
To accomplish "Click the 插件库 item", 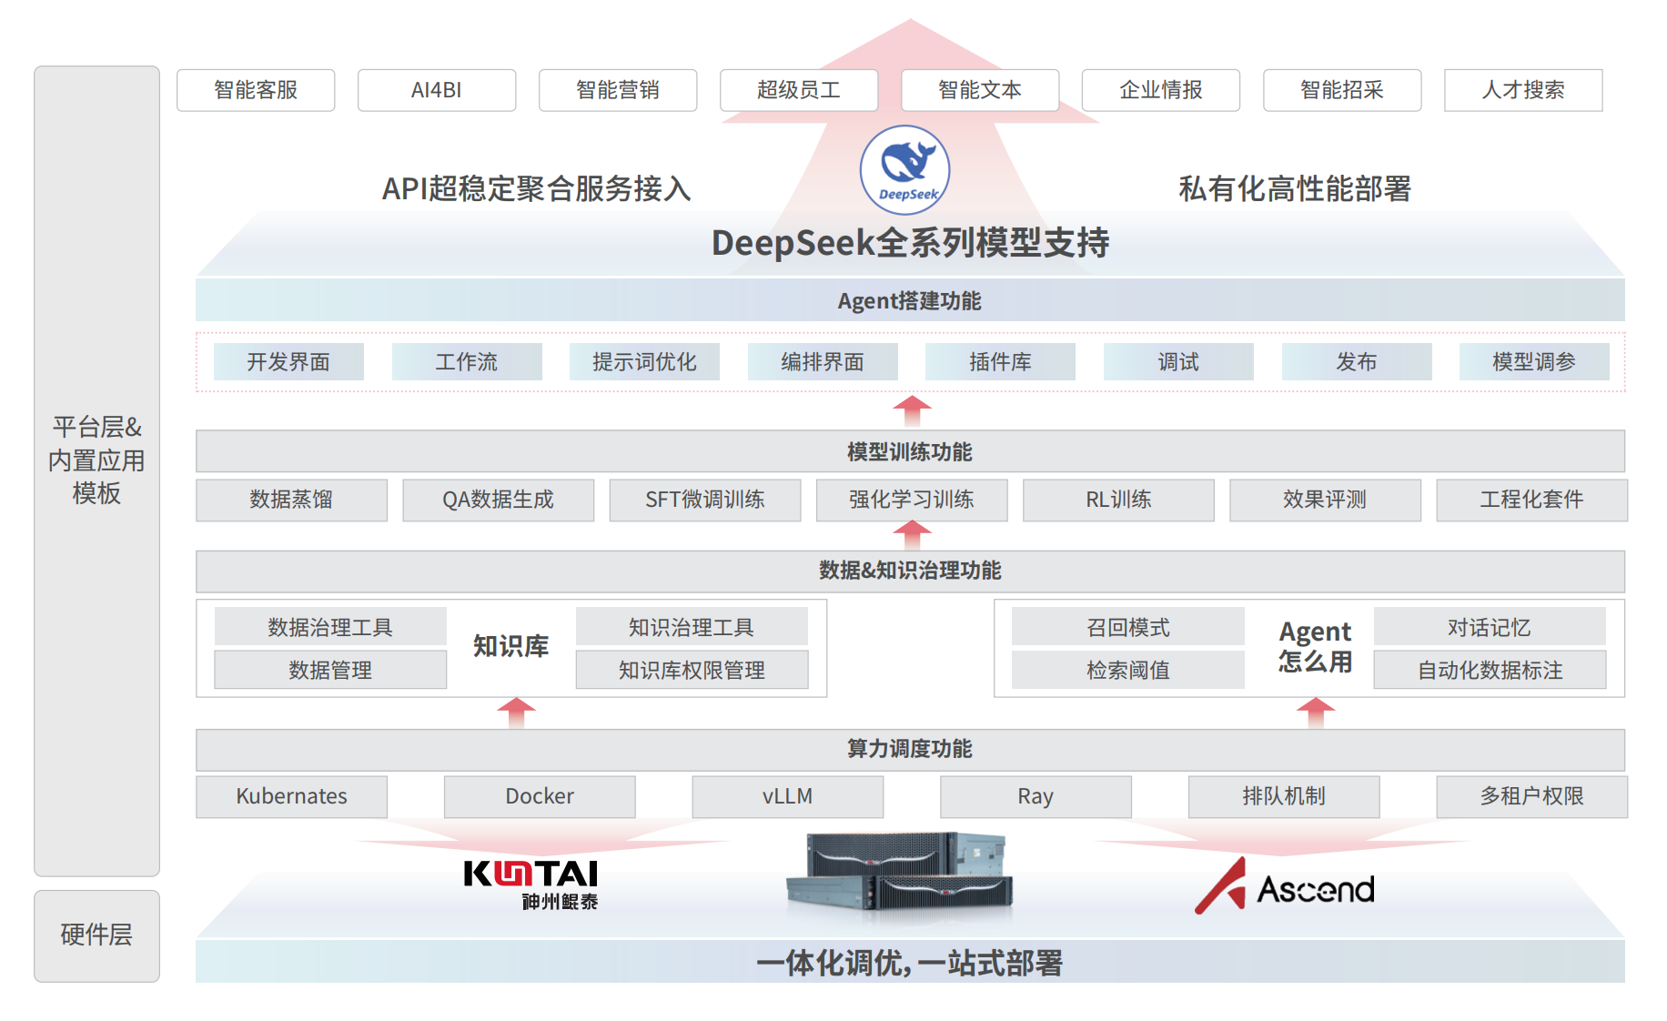I will 1000,362.
